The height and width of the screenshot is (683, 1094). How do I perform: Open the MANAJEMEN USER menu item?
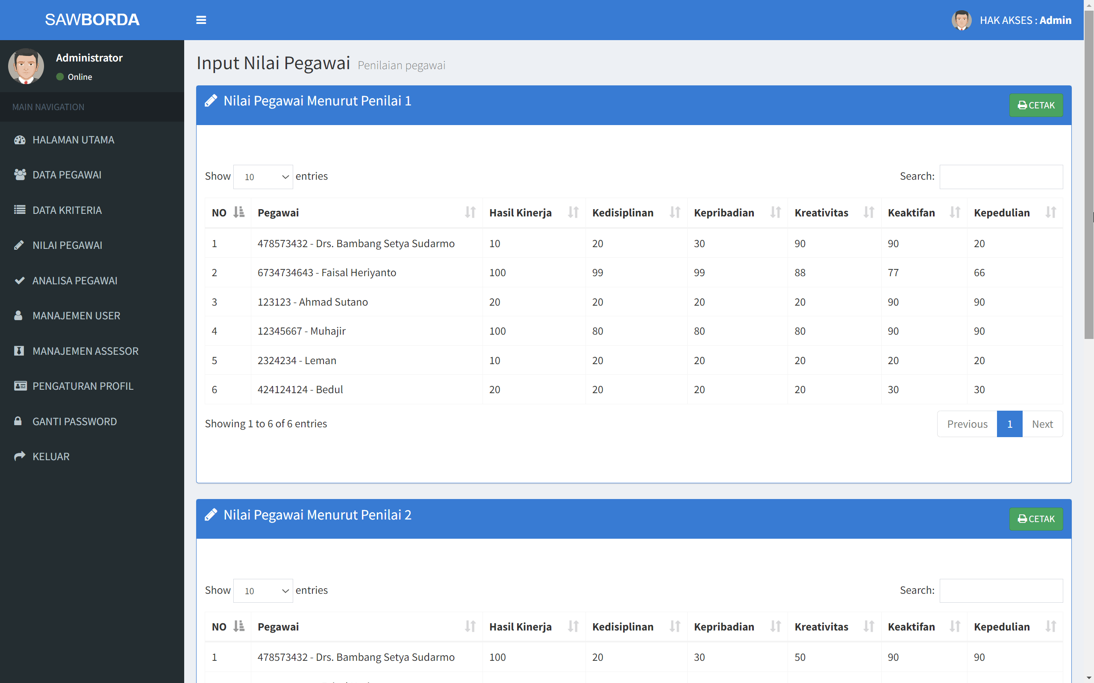(x=76, y=315)
